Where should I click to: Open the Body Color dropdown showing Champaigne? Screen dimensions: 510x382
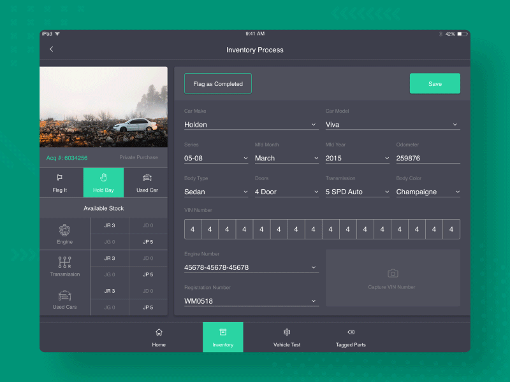(427, 192)
